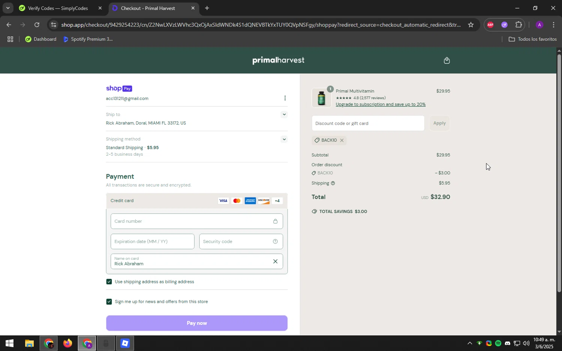Open the Shop Pay account options menu
The width and height of the screenshot is (562, 351).
(x=285, y=98)
